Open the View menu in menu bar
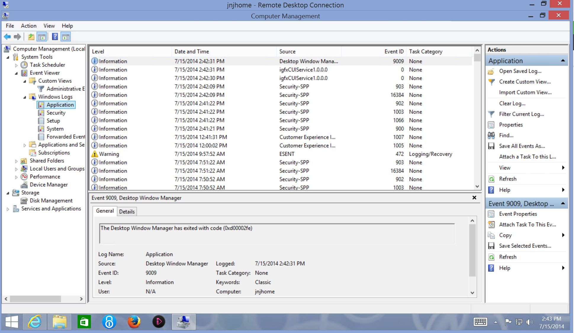Viewport: 574px width, 333px height. [x=49, y=26]
